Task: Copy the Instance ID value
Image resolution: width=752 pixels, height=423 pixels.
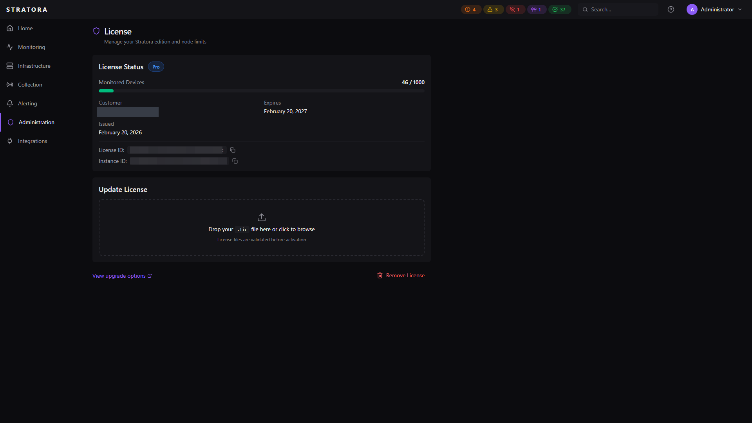Action: (x=235, y=161)
